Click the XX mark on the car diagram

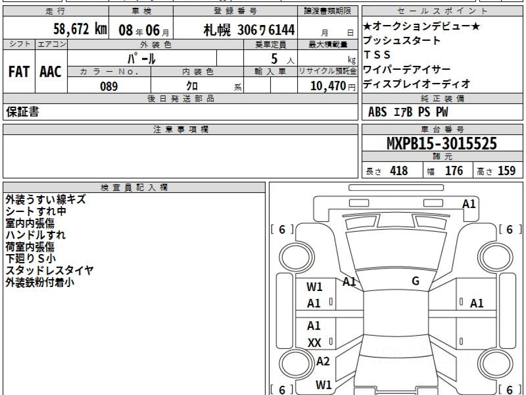(x=314, y=343)
